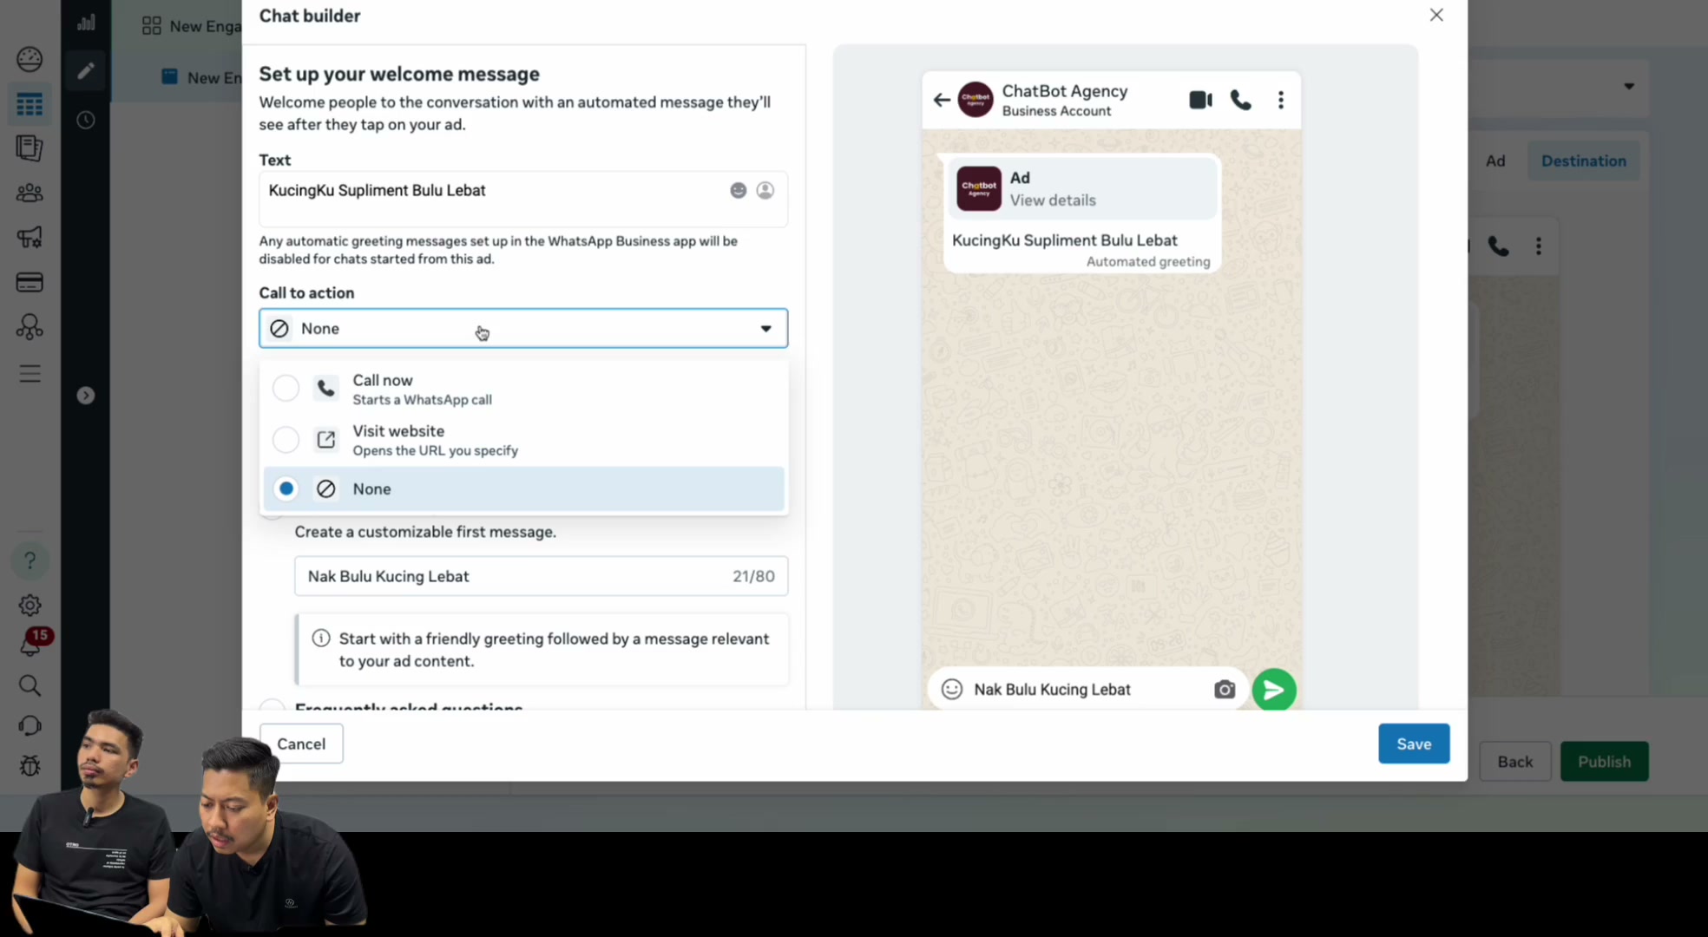
Task: Open the megaphone advertising icon in sidebar
Action: [30, 237]
